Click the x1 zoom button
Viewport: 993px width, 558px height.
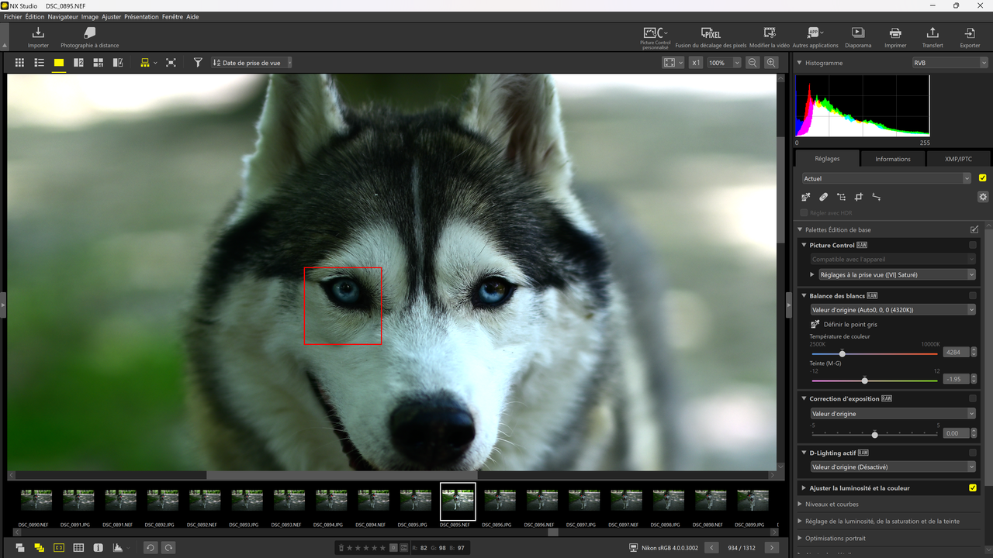(696, 63)
